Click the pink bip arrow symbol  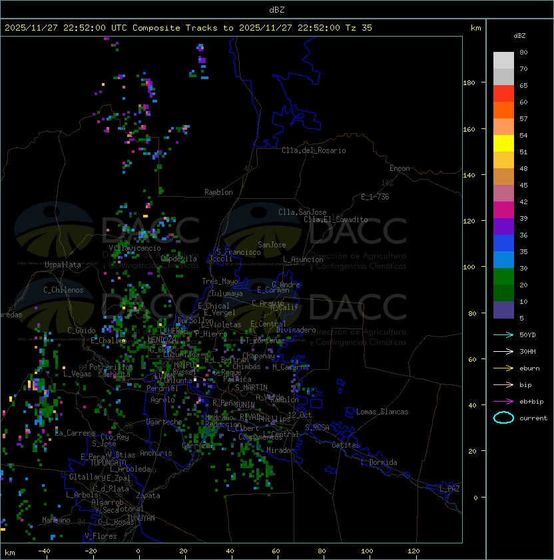coord(503,384)
